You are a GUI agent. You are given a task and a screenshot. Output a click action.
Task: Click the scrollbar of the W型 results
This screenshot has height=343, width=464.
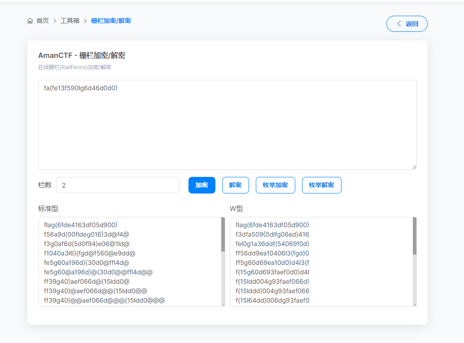[x=414, y=233]
